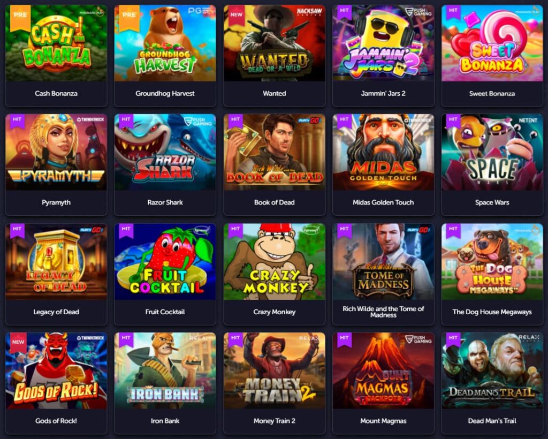Image resolution: width=548 pixels, height=439 pixels.
Task: Open The Dog House Megaways game
Action: (x=492, y=262)
